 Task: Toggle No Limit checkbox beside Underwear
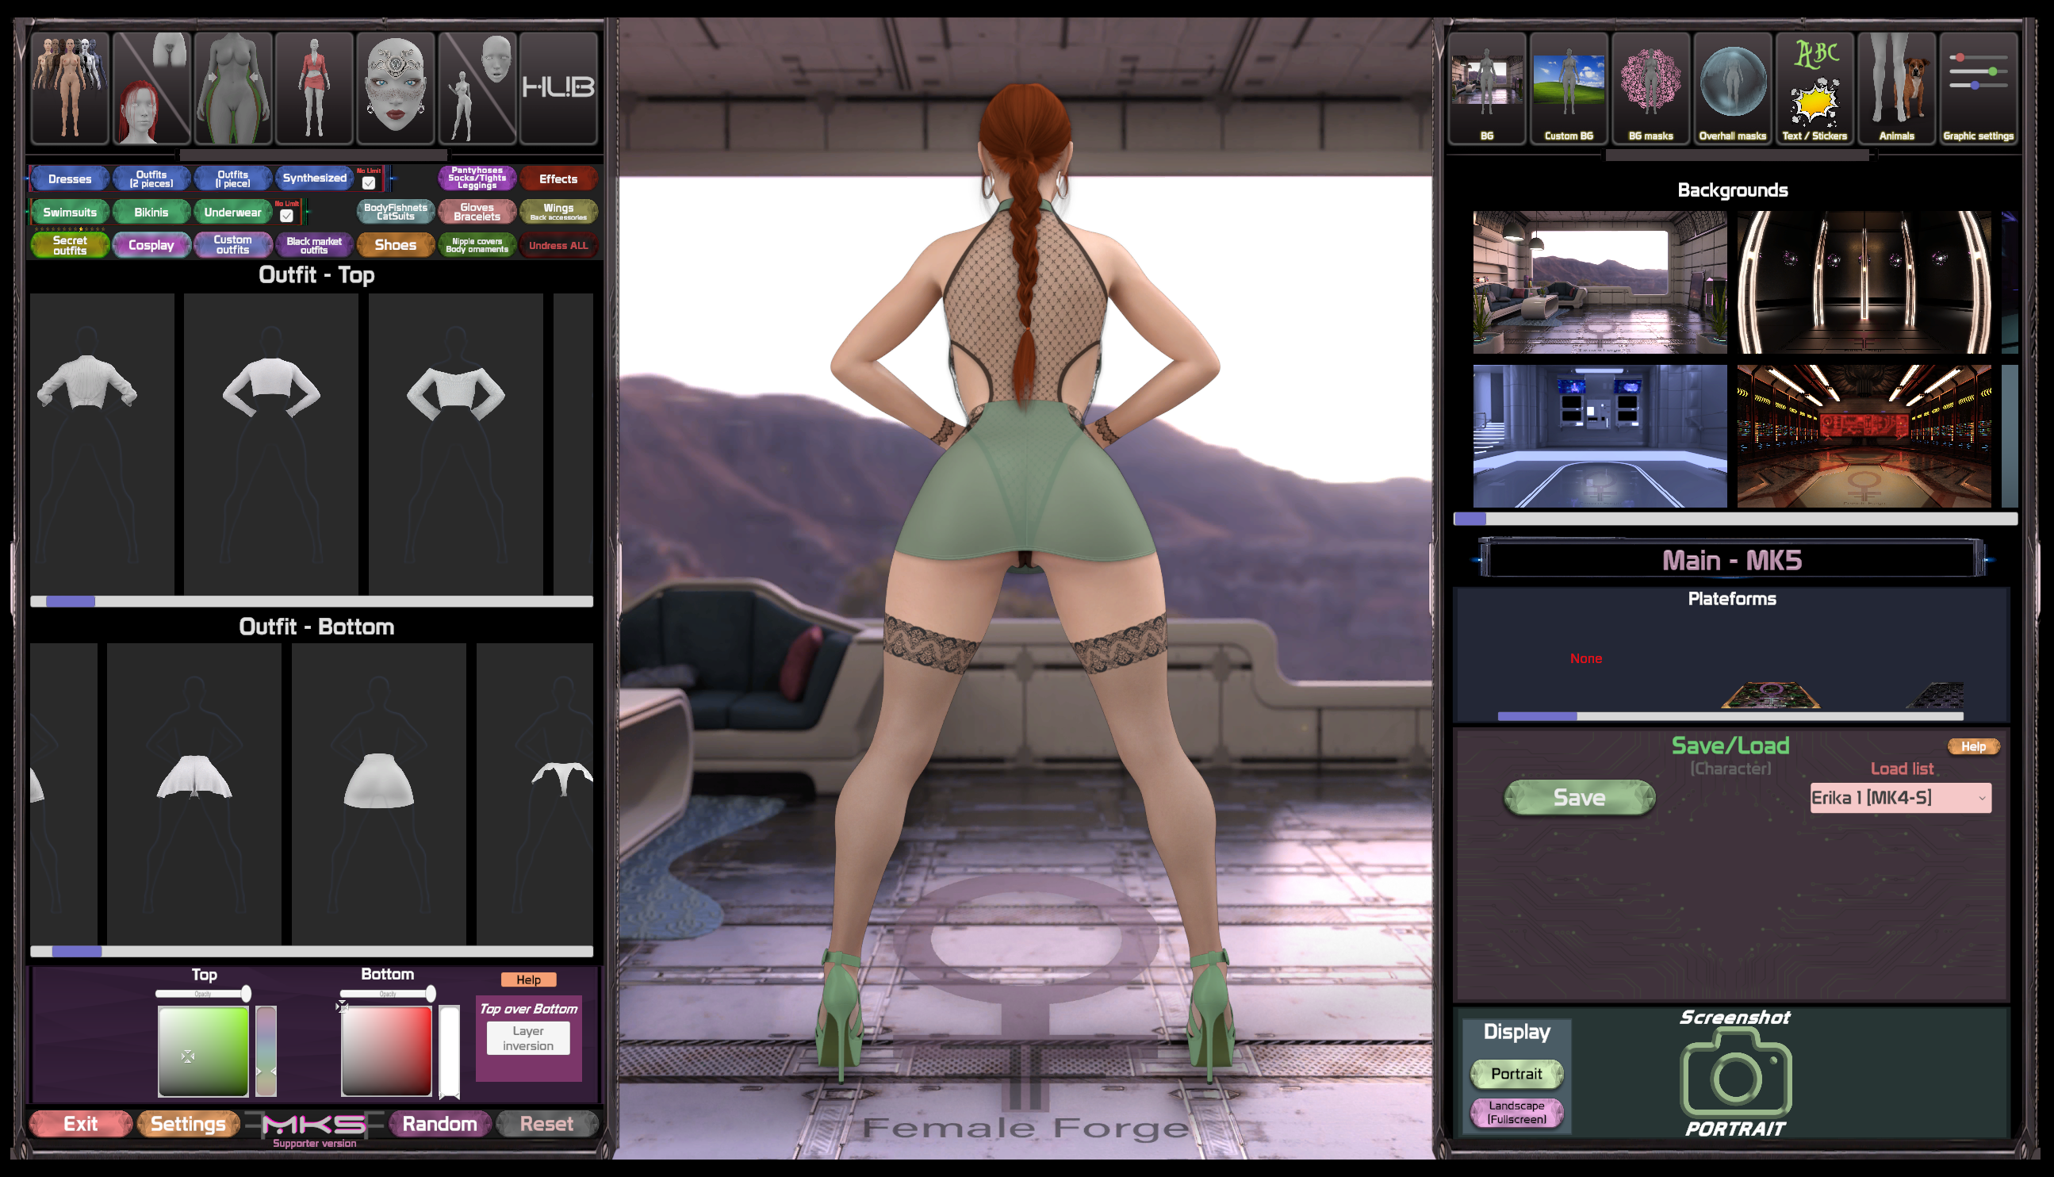(286, 216)
